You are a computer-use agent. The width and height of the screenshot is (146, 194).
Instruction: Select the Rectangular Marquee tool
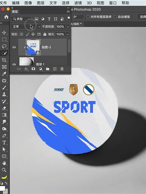[4, 40]
